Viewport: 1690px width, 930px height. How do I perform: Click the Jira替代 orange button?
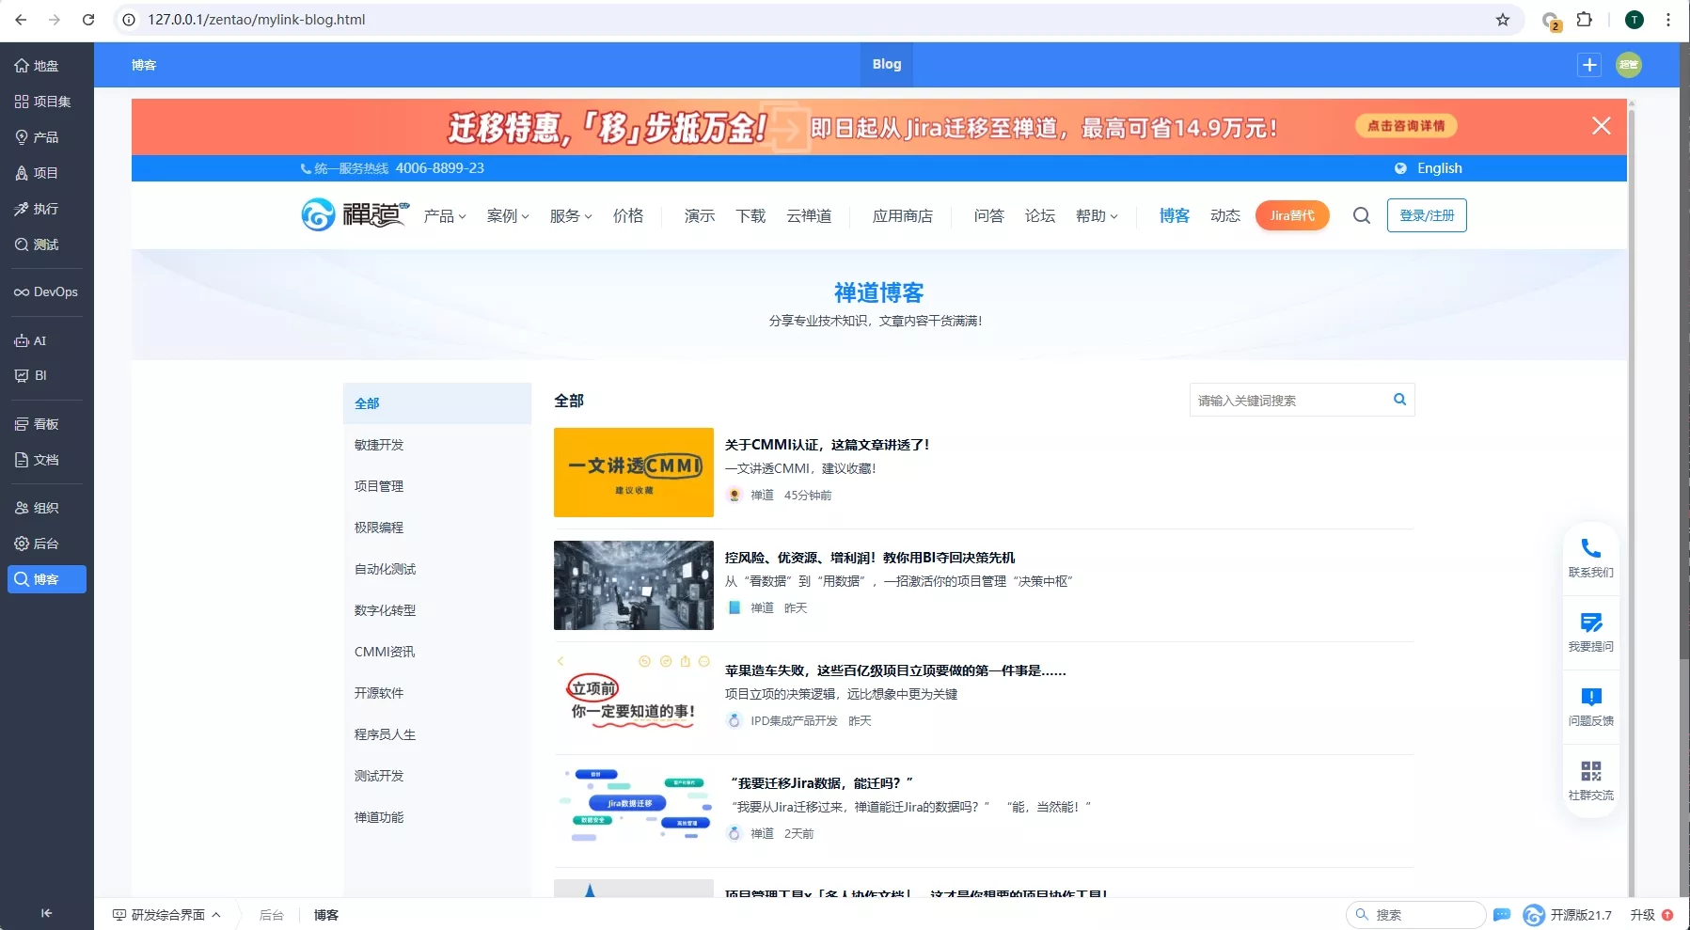point(1292,215)
